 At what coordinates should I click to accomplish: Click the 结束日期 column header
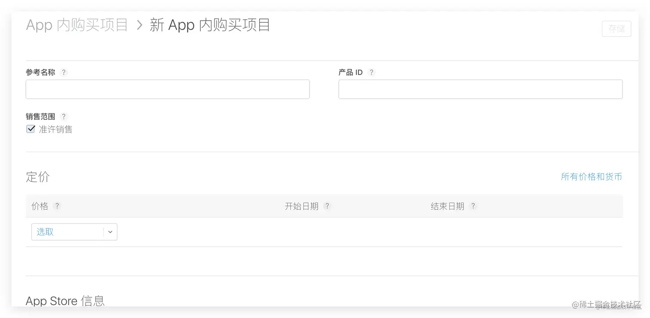pyautogui.click(x=448, y=206)
